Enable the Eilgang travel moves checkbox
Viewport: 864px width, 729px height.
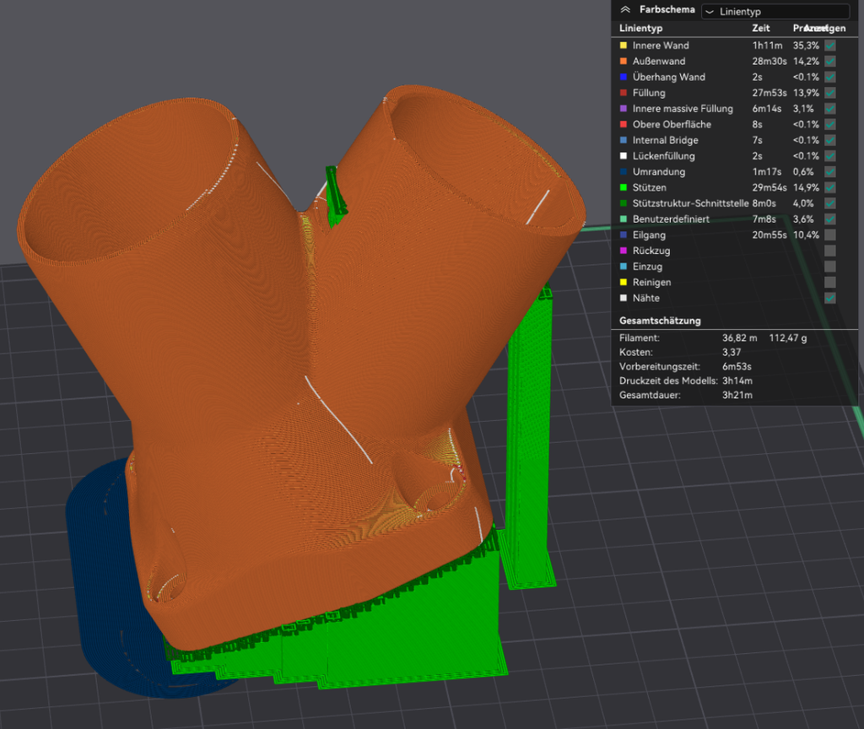point(830,235)
